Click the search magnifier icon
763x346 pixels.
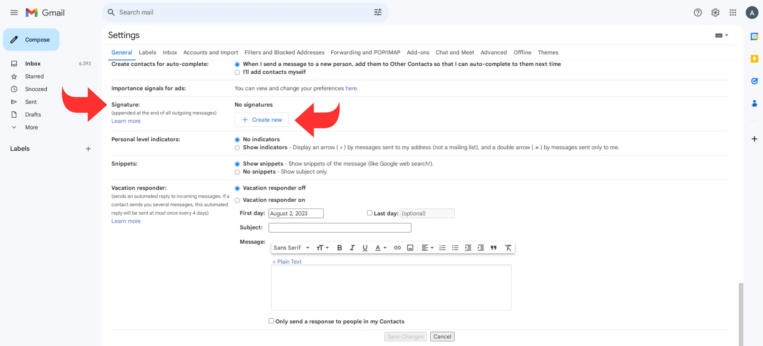coord(111,12)
